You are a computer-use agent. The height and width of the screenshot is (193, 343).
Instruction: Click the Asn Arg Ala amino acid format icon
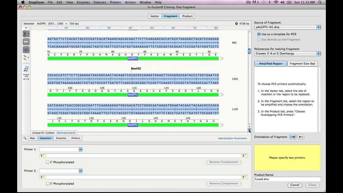click(x=26, y=69)
